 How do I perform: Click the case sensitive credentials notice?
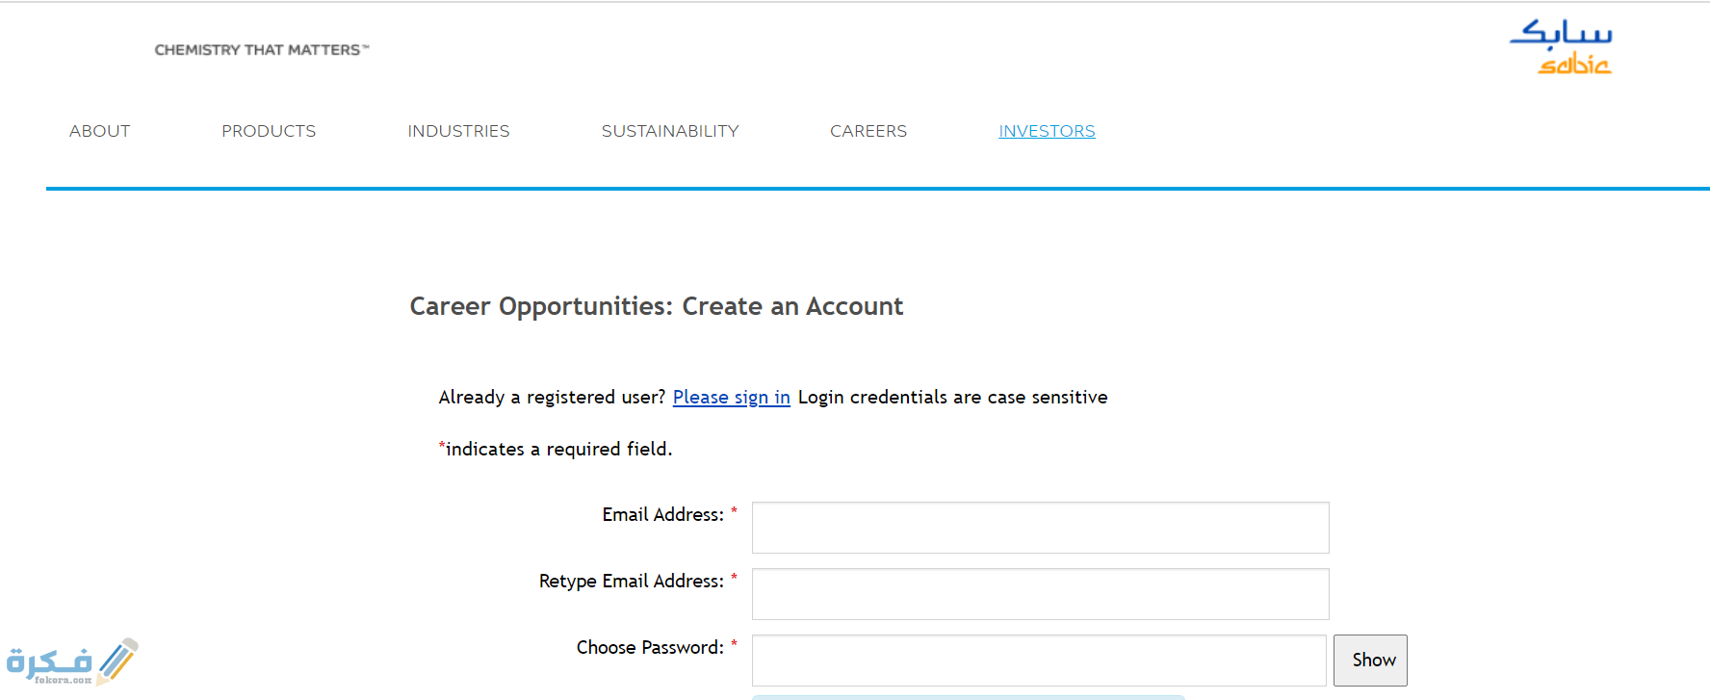coord(953,397)
